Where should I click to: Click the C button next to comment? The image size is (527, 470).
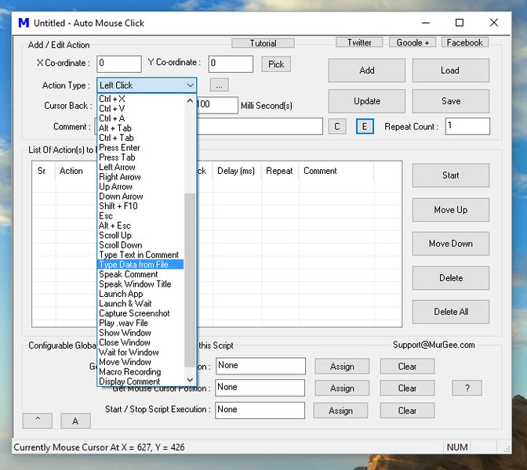pyautogui.click(x=337, y=126)
